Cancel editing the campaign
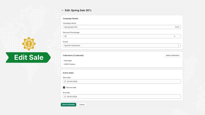Image resolution: width=205 pixels, height=115 pixels. 82,105
